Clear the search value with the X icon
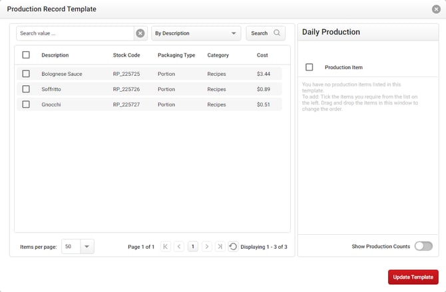446x292 pixels. [140, 33]
